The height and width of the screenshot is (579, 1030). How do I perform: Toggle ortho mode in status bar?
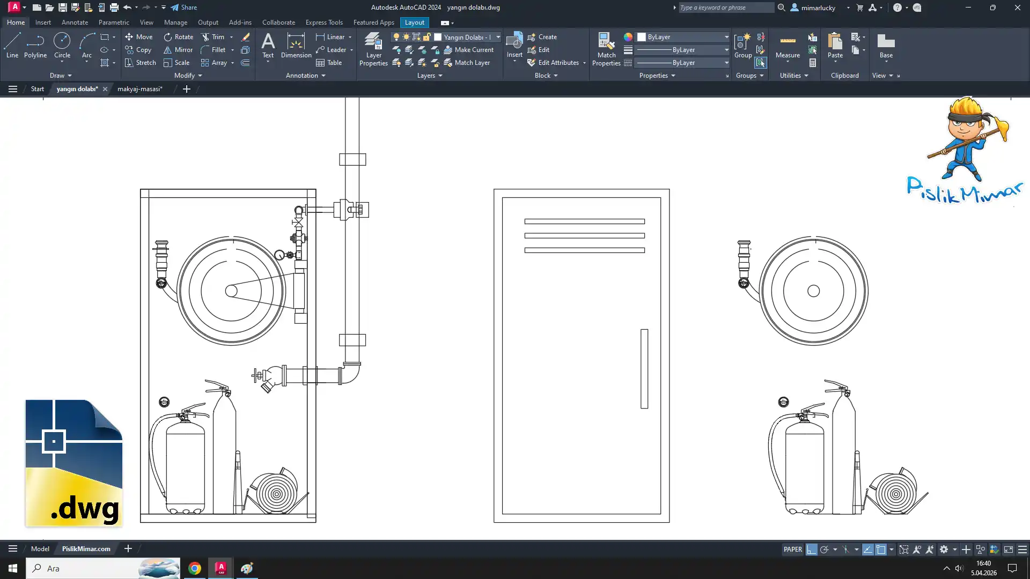coord(811,550)
